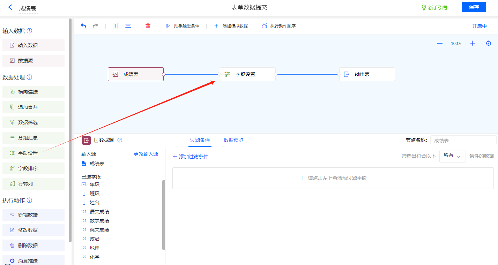Click the center canvas target icon
This screenshot has width=498, height=265.
(489, 43)
